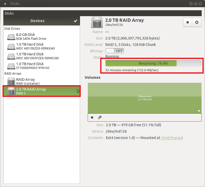Click the Disks app icon in the title bar
The width and height of the screenshot is (205, 187).
click(x=5, y=4)
